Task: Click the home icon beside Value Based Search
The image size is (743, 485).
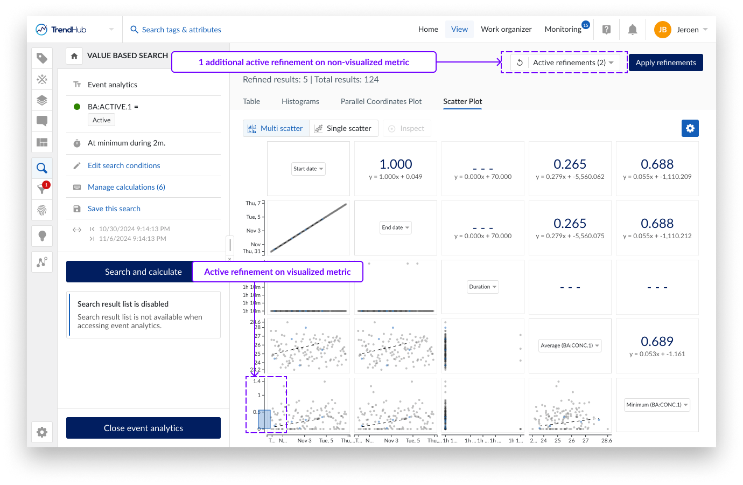Action: [74, 56]
